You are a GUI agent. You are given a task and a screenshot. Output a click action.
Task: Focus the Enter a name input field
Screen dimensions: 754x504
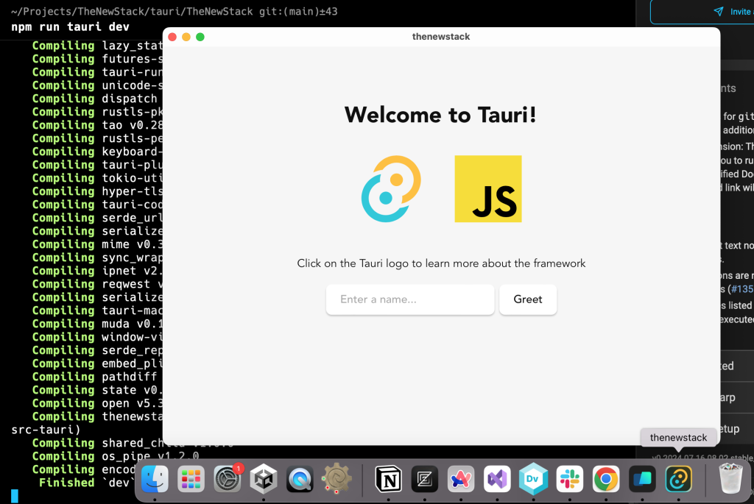410,299
